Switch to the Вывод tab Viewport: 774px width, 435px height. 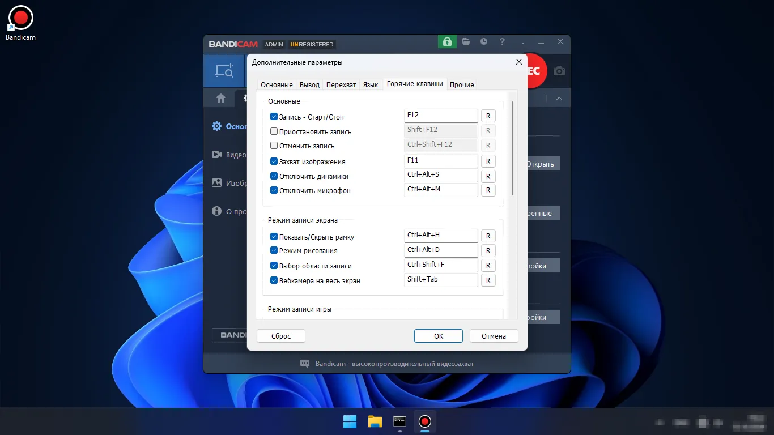click(x=309, y=84)
